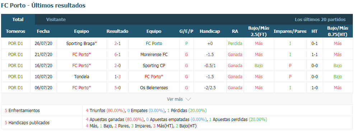The width and height of the screenshot is (355, 131).
Task: Switch to the Visitante tab
Action: pos(56,20)
